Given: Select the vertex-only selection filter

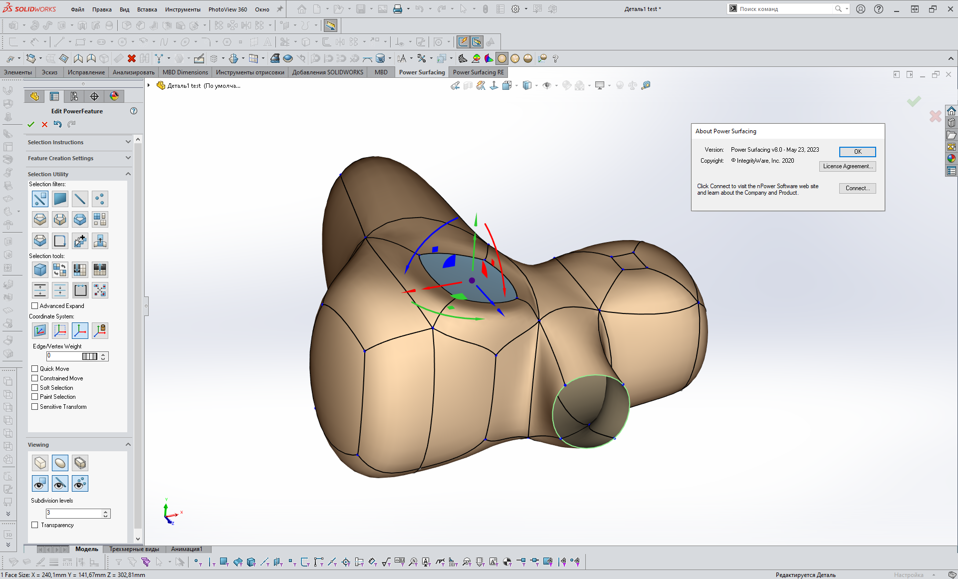Looking at the screenshot, I should pyautogui.click(x=100, y=199).
